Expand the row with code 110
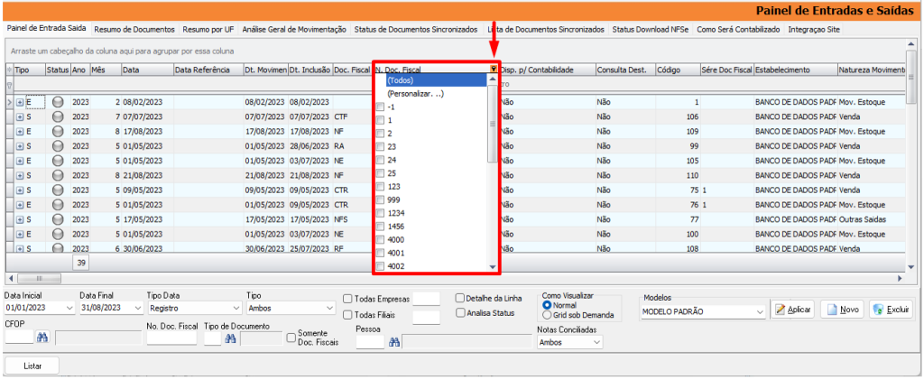Viewport: 924px width, 380px height. tap(20, 176)
